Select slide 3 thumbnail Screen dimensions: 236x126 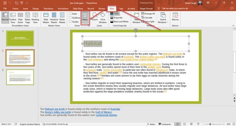20,77
